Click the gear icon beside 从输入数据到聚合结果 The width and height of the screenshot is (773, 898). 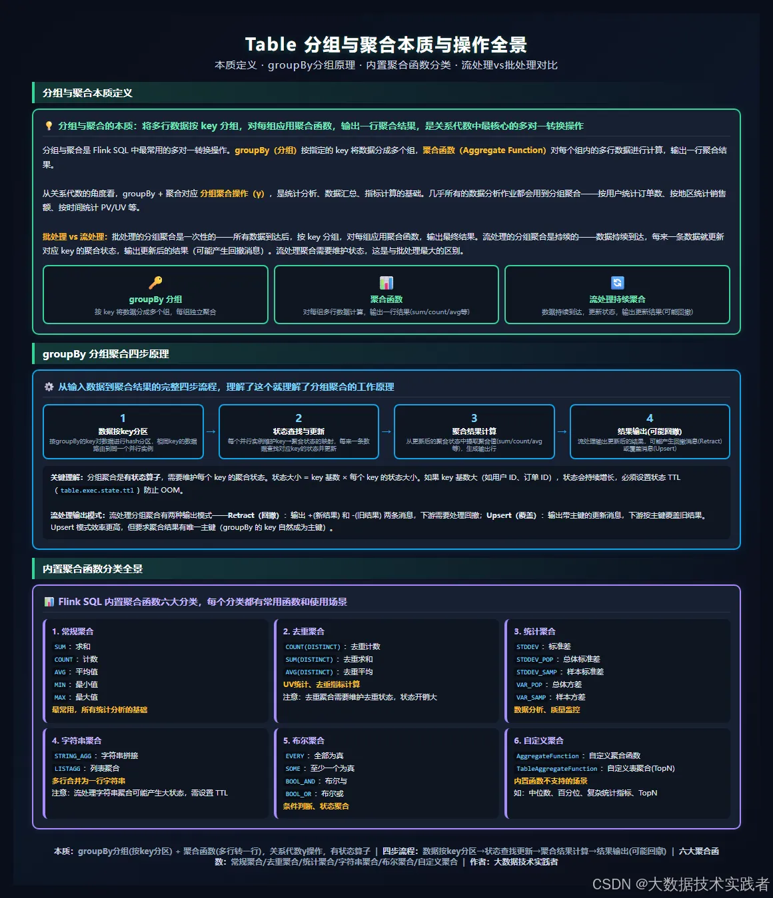pos(49,387)
